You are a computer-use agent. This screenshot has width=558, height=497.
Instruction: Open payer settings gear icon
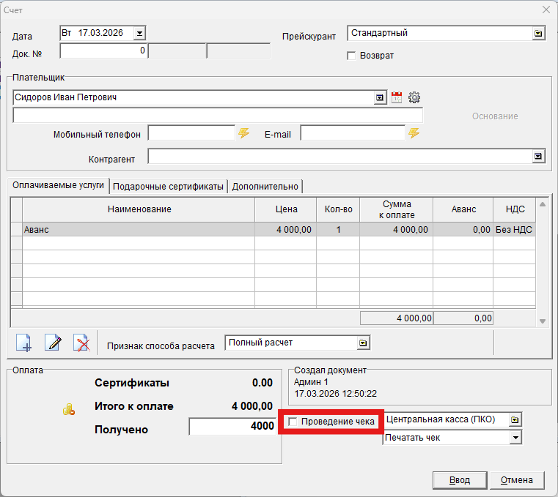tap(414, 97)
